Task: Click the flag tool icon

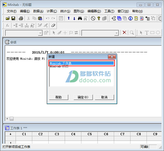Action: [71, 33]
